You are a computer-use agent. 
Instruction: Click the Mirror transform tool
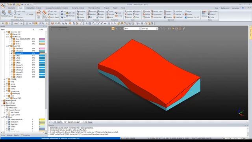coord(110,17)
